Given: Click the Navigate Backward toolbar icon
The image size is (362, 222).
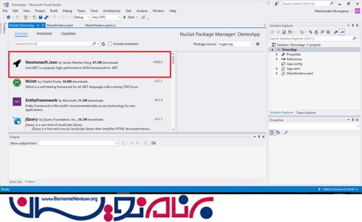Looking at the screenshot, I should (8, 17).
